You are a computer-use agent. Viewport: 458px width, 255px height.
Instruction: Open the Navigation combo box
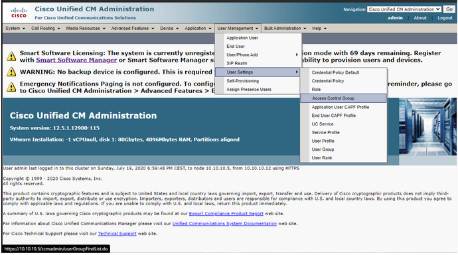pyautogui.click(x=404, y=9)
